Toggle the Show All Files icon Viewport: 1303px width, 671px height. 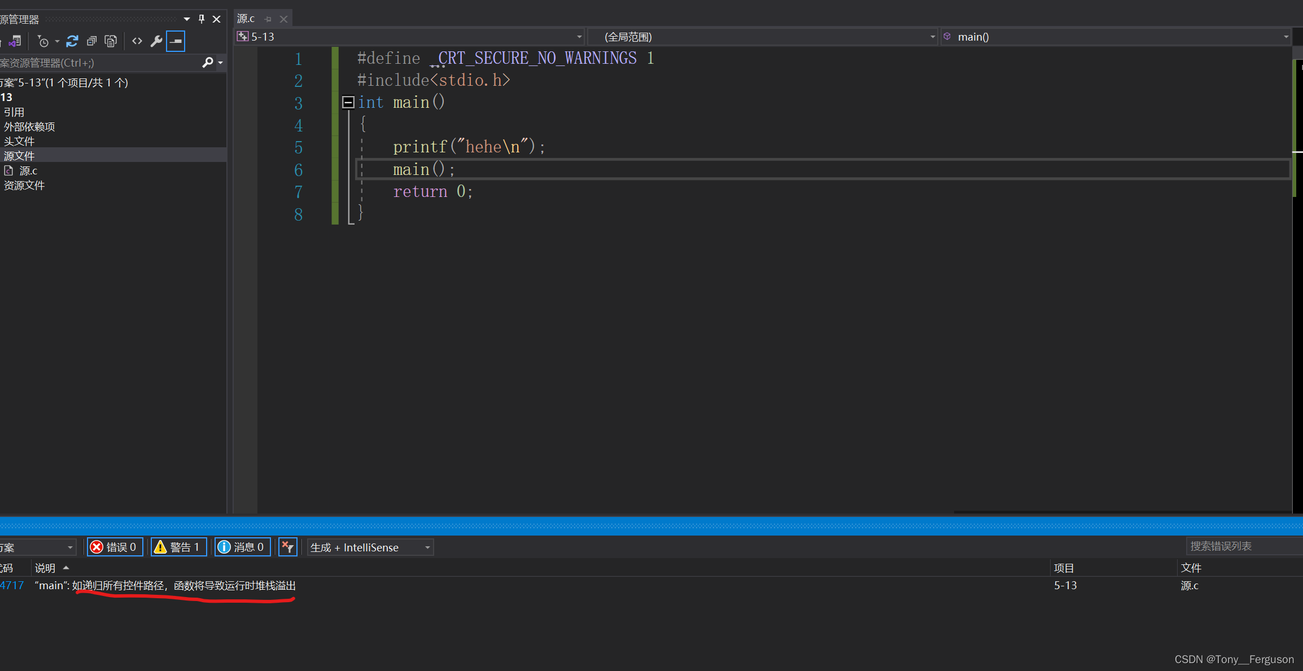(x=111, y=41)
